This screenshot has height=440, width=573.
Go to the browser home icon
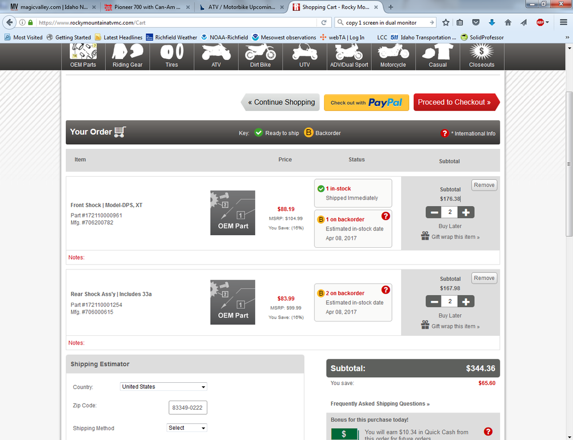tap(508, 23)
